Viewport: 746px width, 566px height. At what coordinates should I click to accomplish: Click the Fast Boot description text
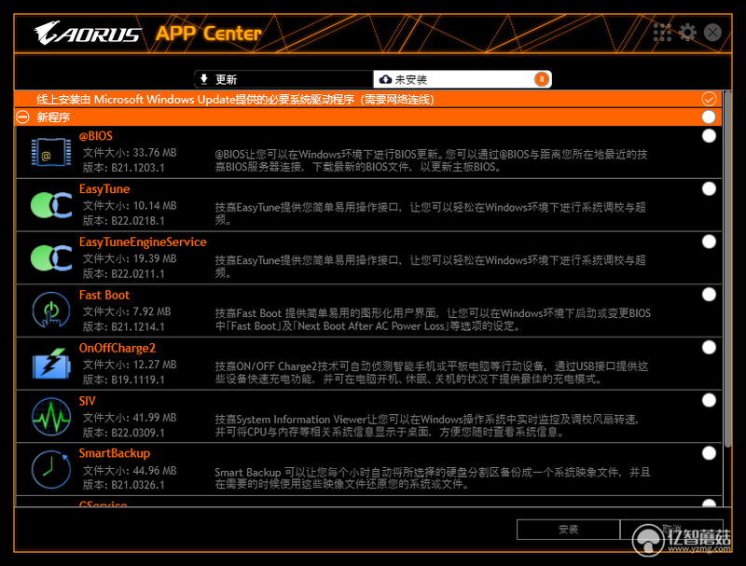[433, 320]
